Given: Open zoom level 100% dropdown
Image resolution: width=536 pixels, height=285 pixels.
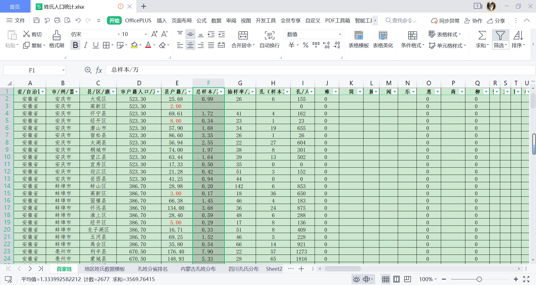Looking at the screenshot, I should (428, 279).
